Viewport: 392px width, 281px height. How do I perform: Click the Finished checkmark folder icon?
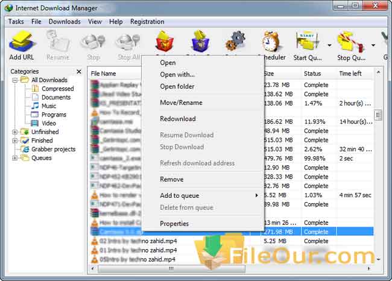[25, 140]
